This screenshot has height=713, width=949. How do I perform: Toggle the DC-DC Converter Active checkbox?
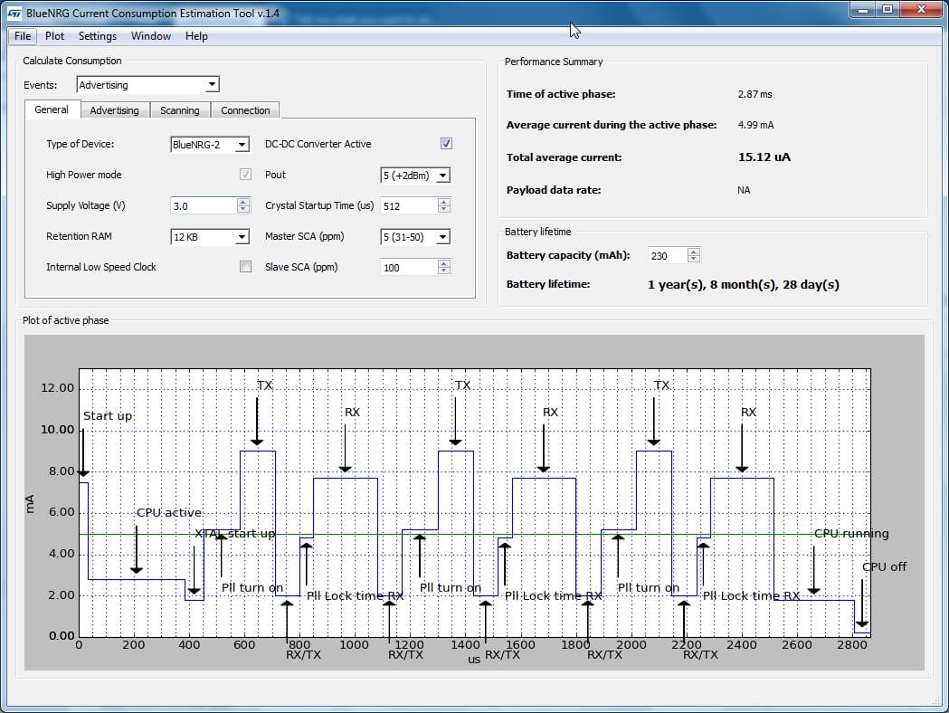pos(446,144)
